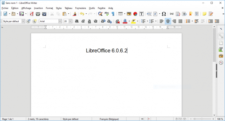Viewport: 225px width, 121px height.
Task: Expand paragraph style dropdown Style par défaut
Action: pyautogui.click(x=23, y=21)
